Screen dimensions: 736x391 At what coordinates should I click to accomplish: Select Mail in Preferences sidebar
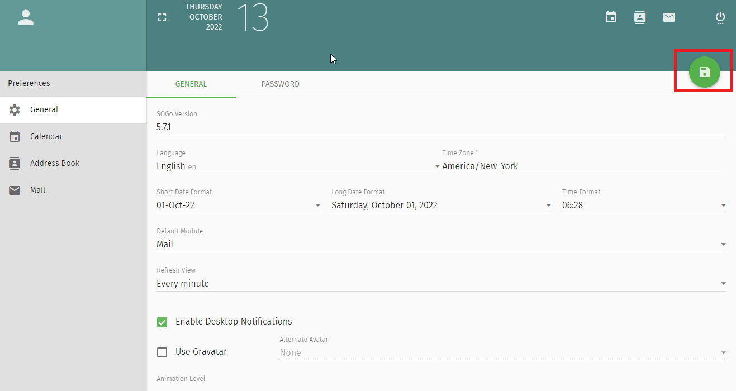(x=73, y=190)
